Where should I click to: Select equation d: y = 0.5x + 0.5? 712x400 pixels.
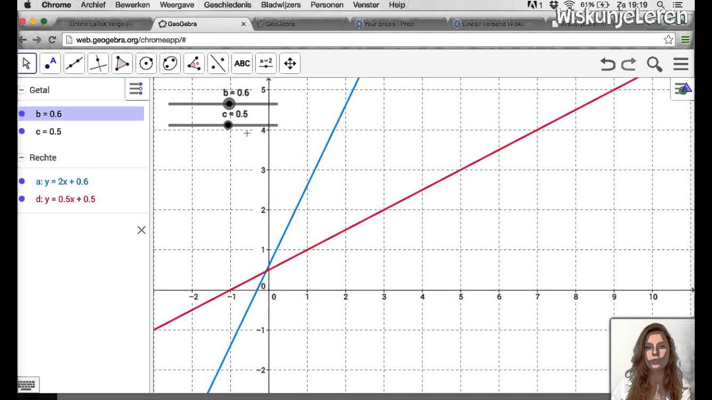66,199
